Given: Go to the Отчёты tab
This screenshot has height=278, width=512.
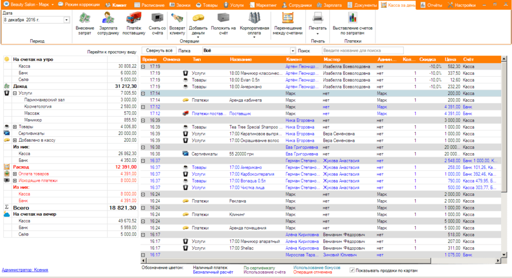Looking at the screenshot, I should (431, 5).
